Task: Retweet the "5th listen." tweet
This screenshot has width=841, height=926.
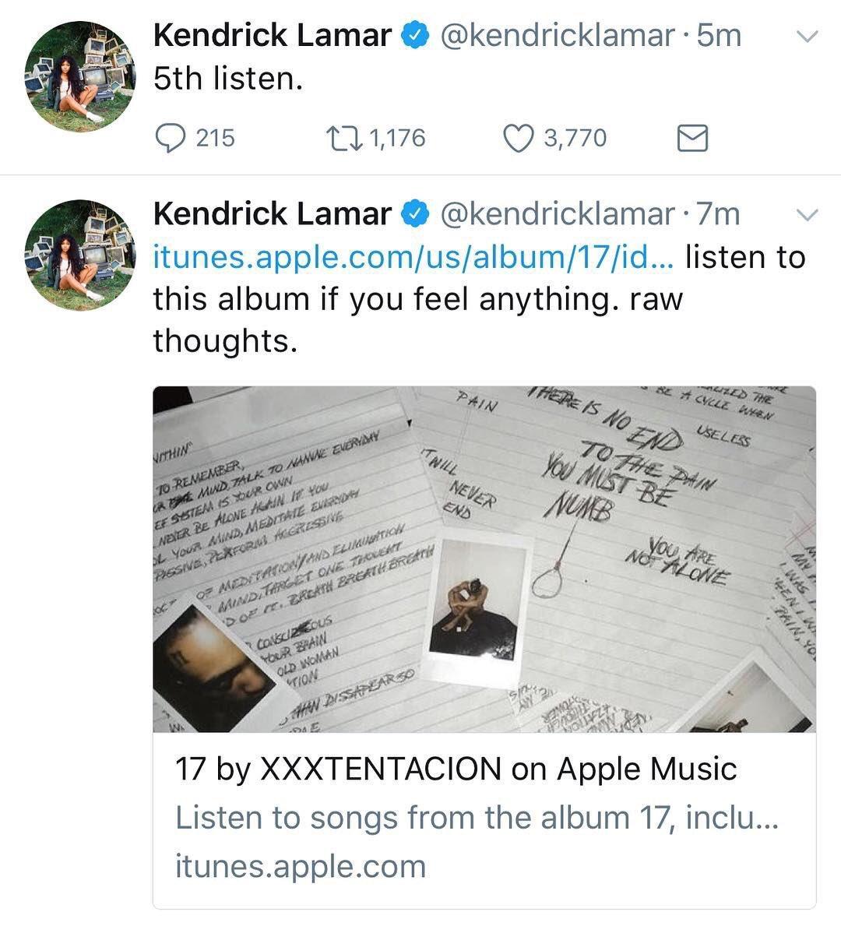Action: [345, 139]
